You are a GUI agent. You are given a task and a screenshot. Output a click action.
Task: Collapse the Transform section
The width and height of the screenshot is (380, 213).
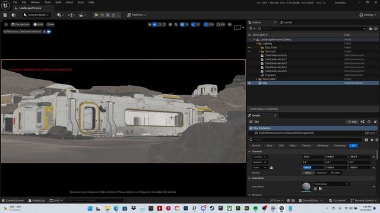249,151
